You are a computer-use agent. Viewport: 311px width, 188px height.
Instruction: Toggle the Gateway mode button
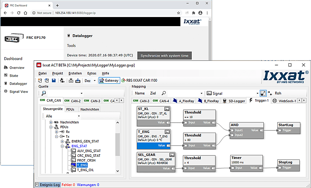click(109, 80)
